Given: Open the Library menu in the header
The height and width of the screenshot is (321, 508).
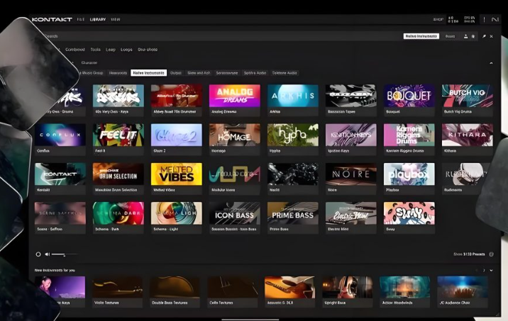Looking at the screenshot, I should pos(97,19).
